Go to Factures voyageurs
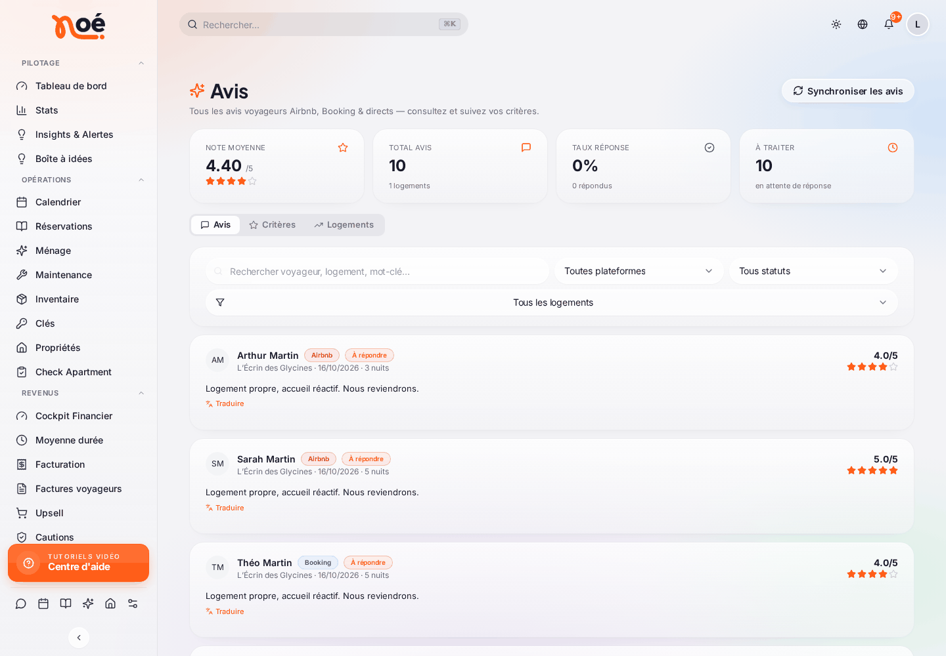946x656 pixels. (x=79, y=489)
